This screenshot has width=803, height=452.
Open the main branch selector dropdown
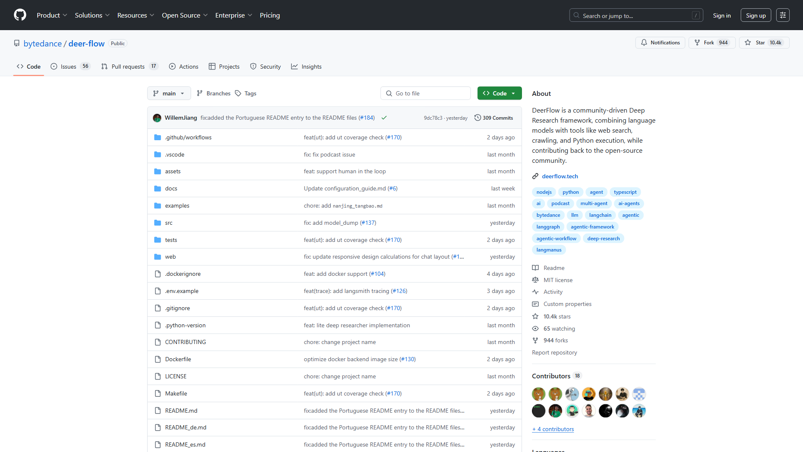[x=169, y=93]
